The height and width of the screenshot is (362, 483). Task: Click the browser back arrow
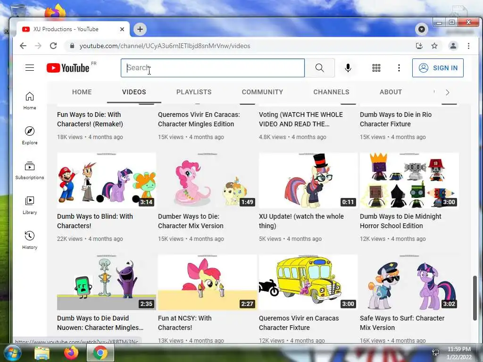click(x=23, y=46)
